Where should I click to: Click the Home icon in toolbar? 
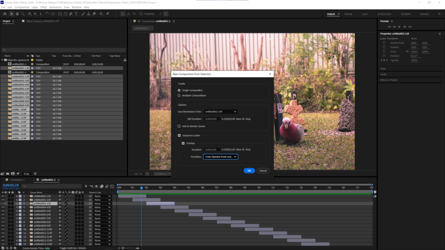(5, 13)
